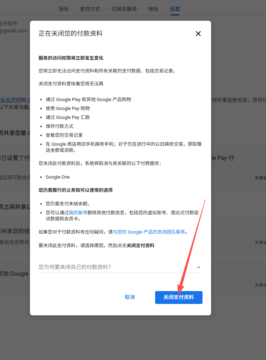This screenshot has width=266, height=360.
Task: Go to the 订阅及服务 tab
Action: point(124,9)
